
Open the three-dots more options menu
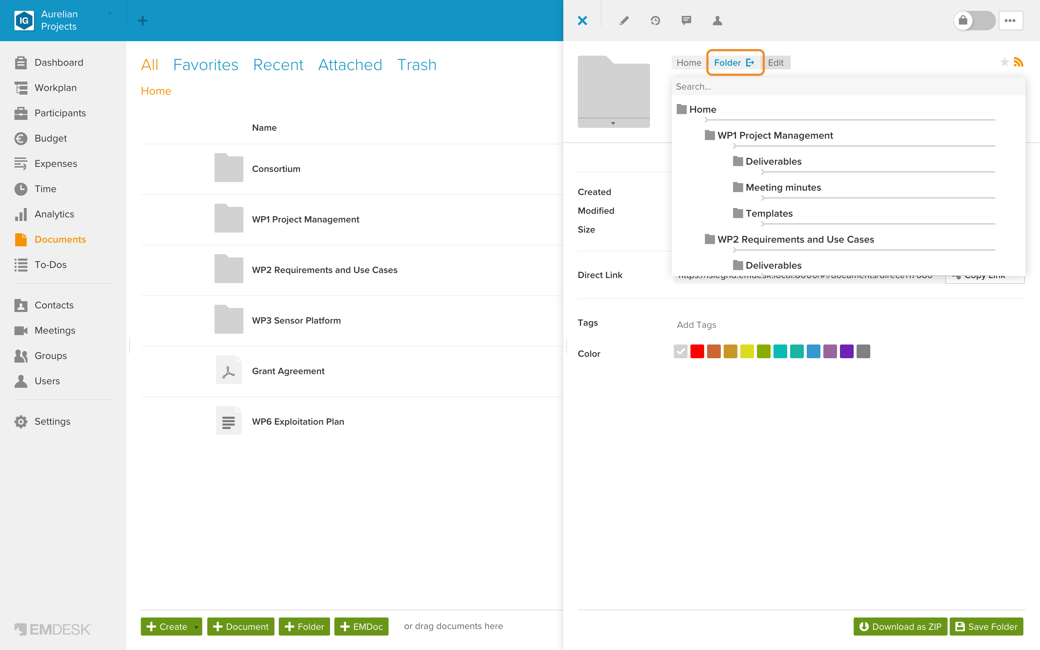coord(1010,21)
